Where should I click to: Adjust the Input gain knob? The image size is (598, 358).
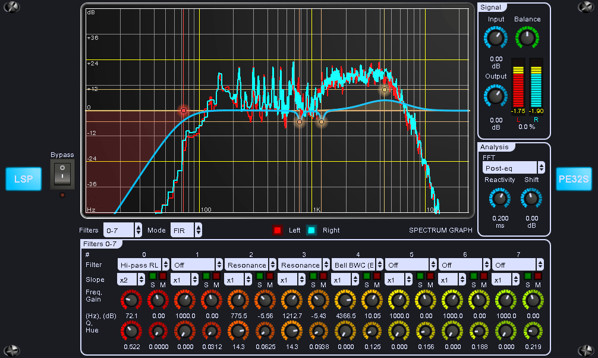[x=495, y=37]
